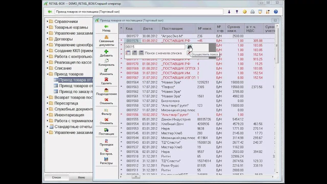
Task: Expand the Инвентаризация folder
Action: (48, 115)
